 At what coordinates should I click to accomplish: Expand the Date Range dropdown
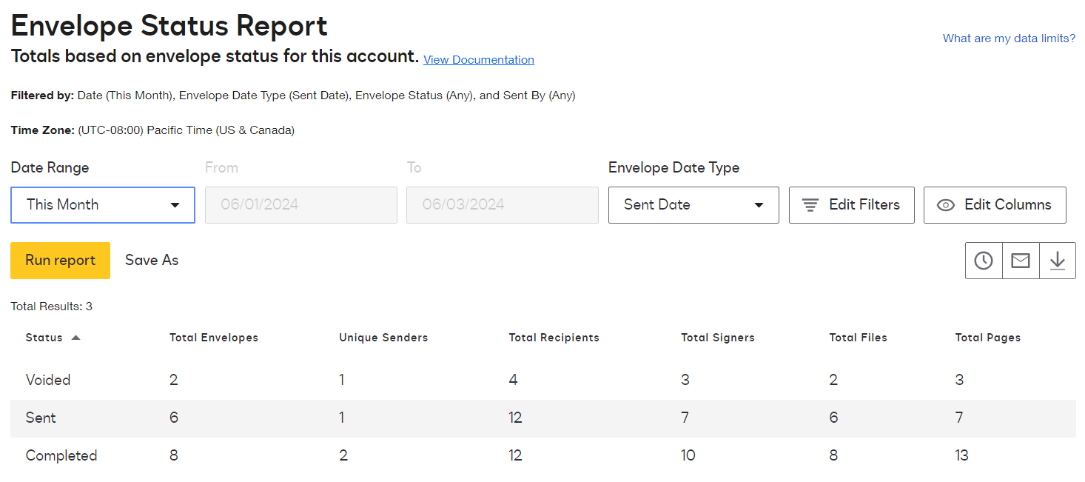coord(103,205)
